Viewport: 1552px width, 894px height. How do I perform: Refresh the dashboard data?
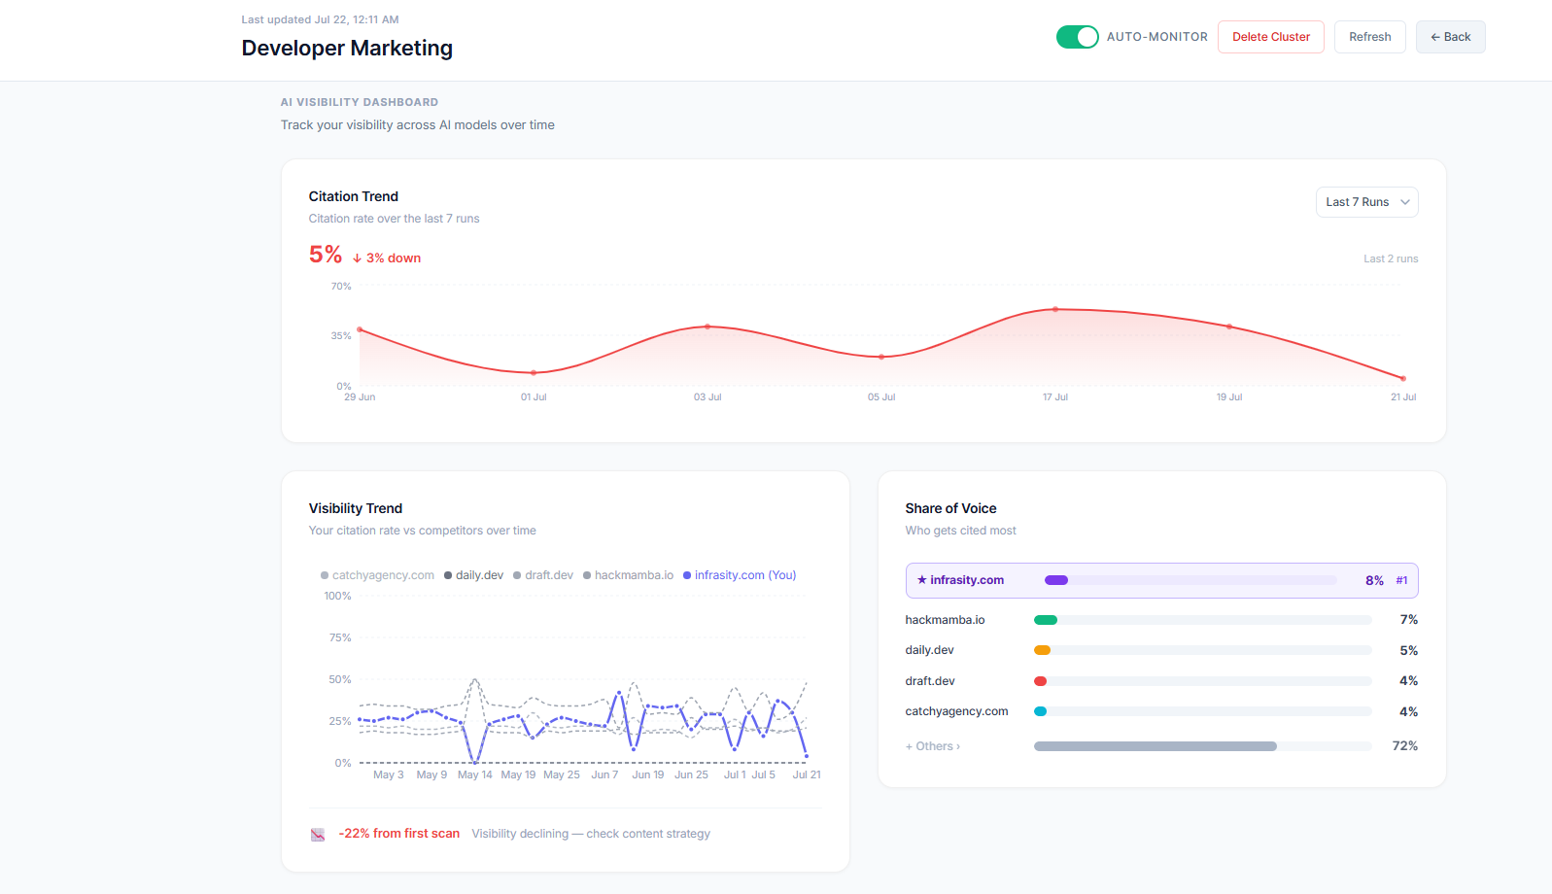pos(1369,37)
